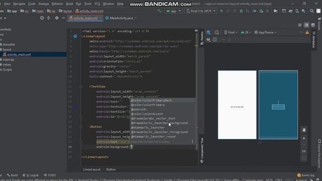Run the app with green play button
Screen dimensions: 322x181
point(221,11)
